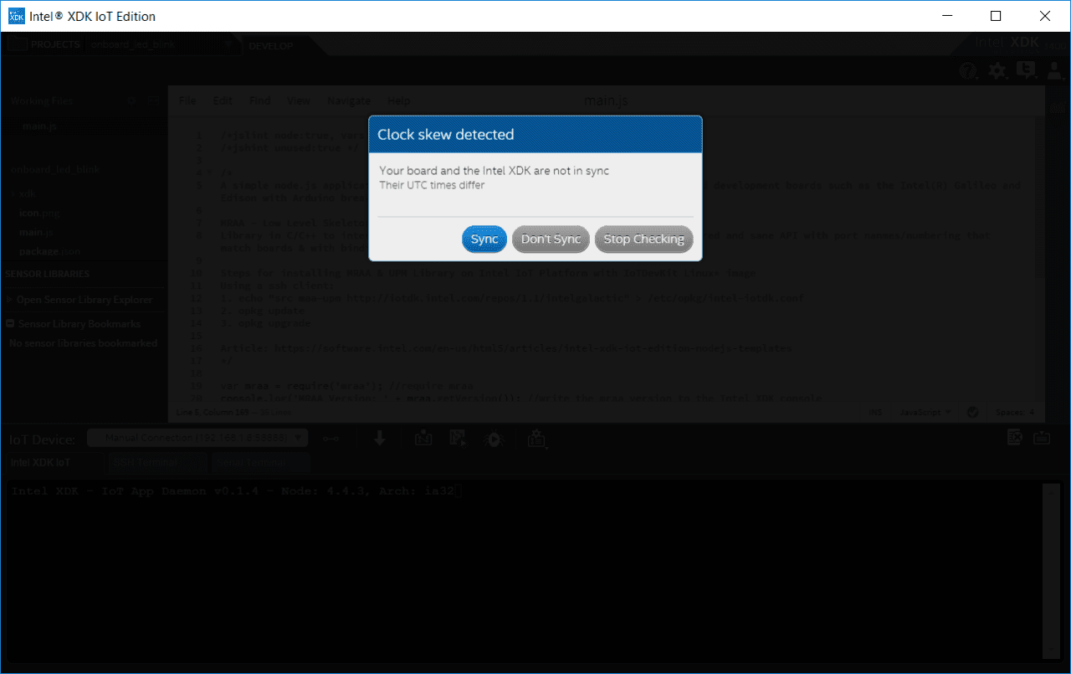
Task: Toggle the INS insert mode indicator
Action: 875,412
